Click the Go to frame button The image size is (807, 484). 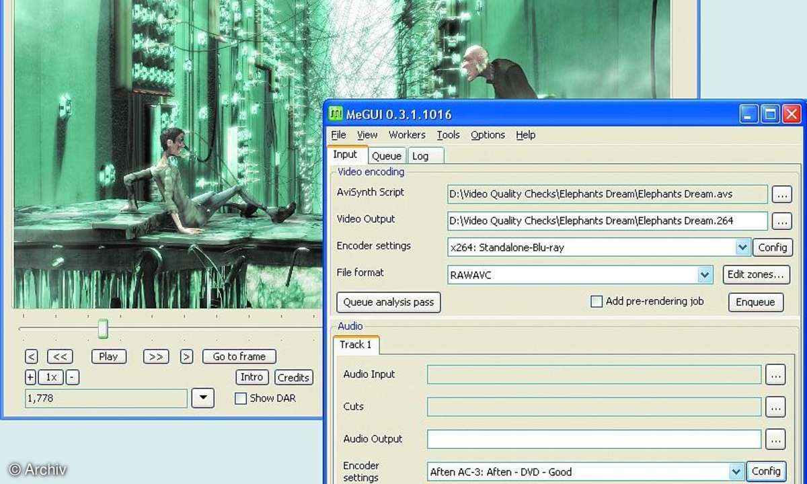239,357
